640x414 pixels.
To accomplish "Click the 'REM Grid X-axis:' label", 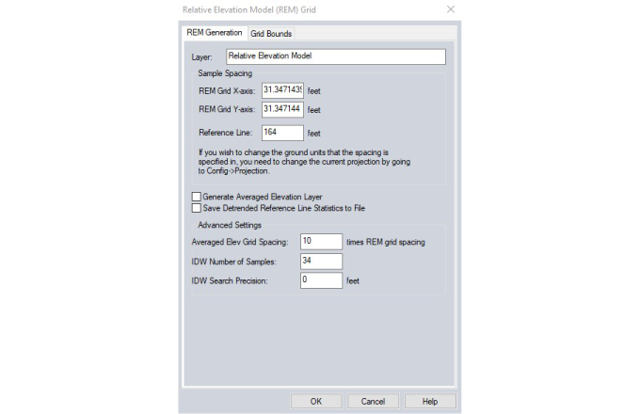I will (227, 91).
